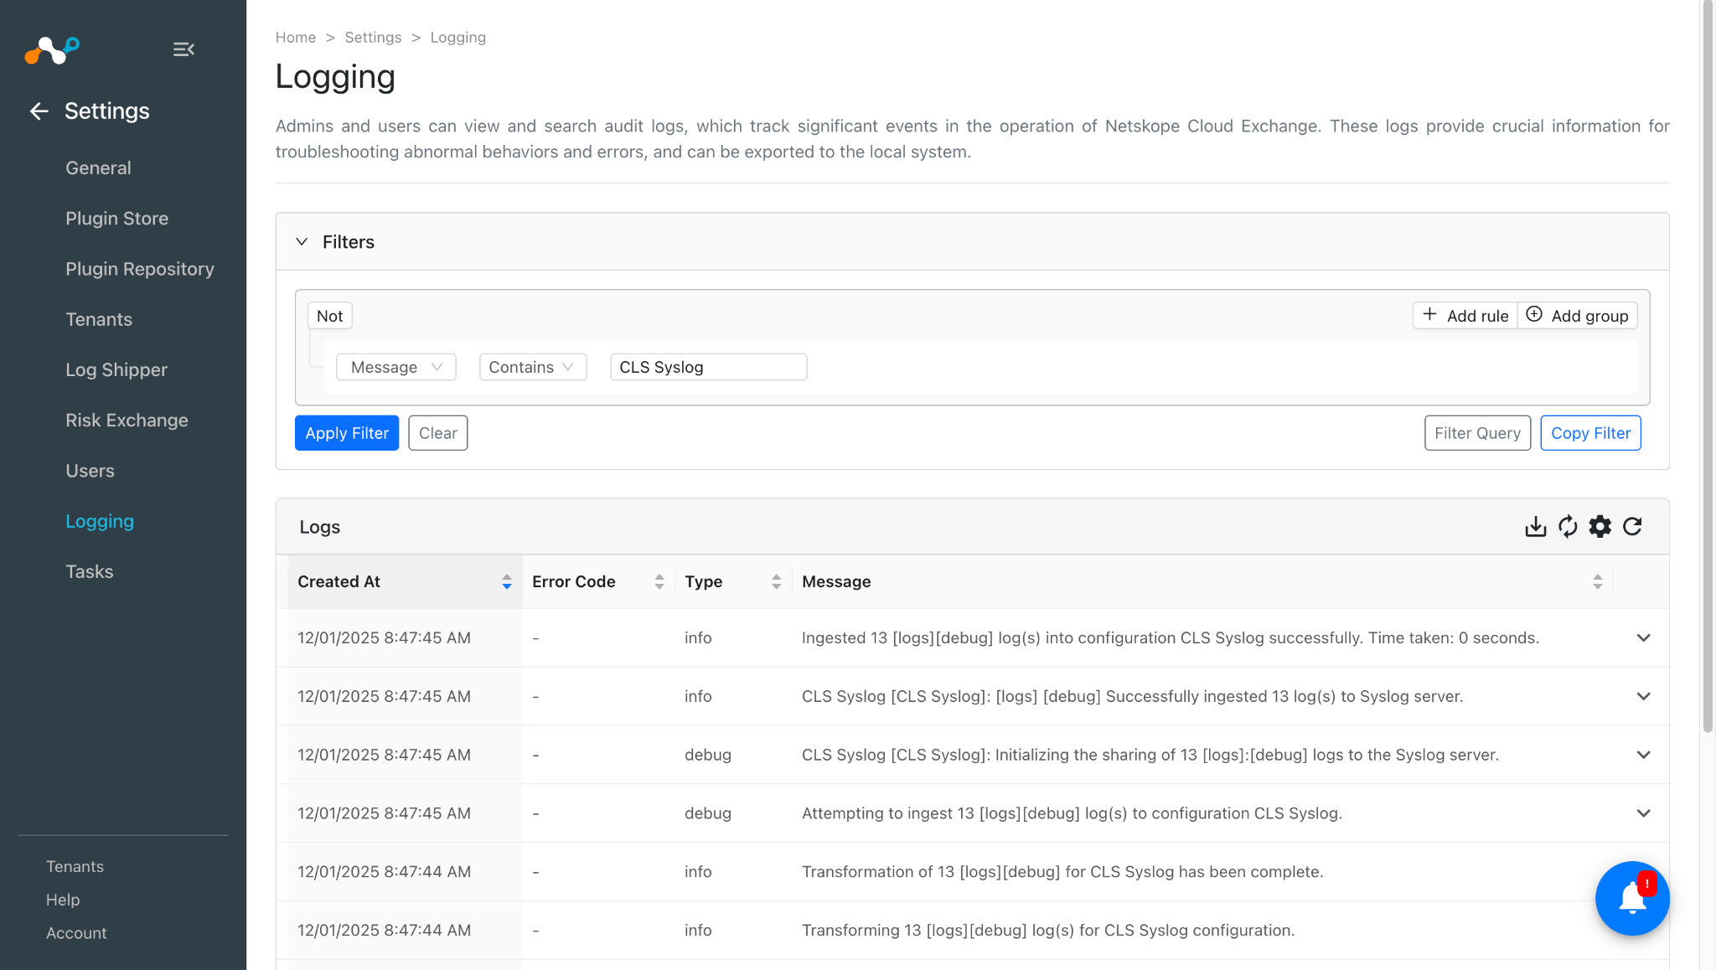Expand the 'Initializing the sharing' log row
Image resolution: width=1716 pixels, height=970 pixels.
(1643, 755)
